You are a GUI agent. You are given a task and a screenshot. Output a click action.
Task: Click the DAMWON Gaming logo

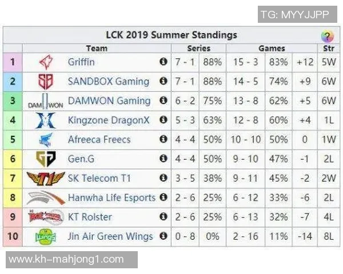[45, 102]
